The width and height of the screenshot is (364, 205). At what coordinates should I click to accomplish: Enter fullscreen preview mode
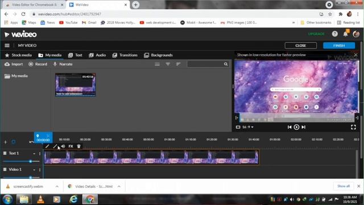coord(353,127)
